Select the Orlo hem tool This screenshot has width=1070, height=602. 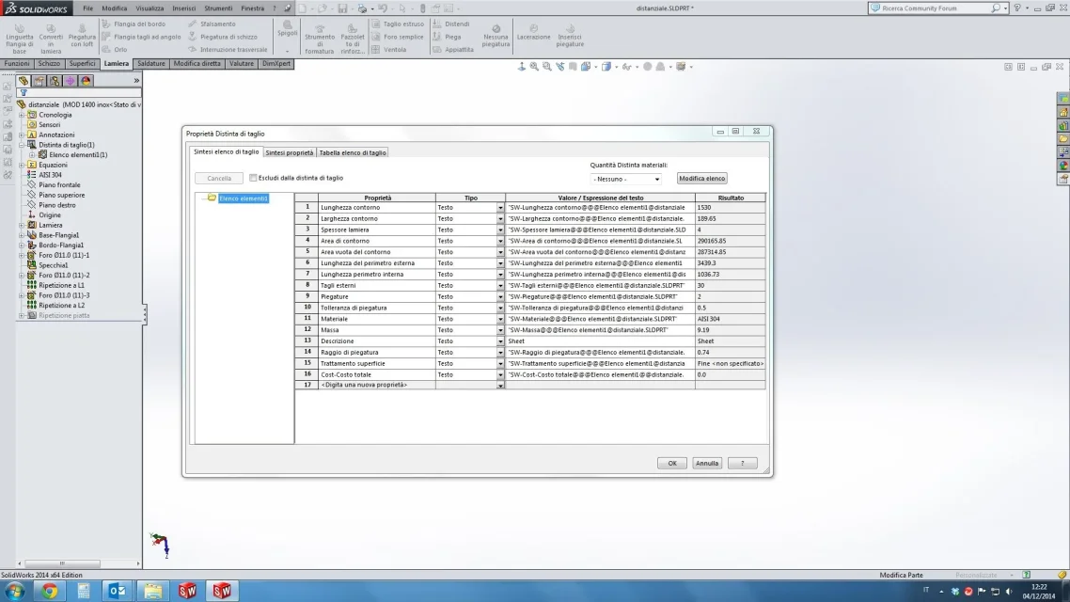pyautogui.click(x=115, y=49)
